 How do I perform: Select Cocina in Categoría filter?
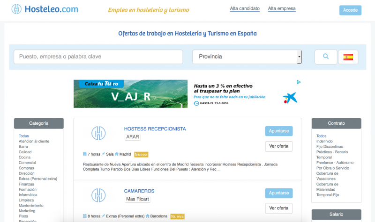[25, 158]
